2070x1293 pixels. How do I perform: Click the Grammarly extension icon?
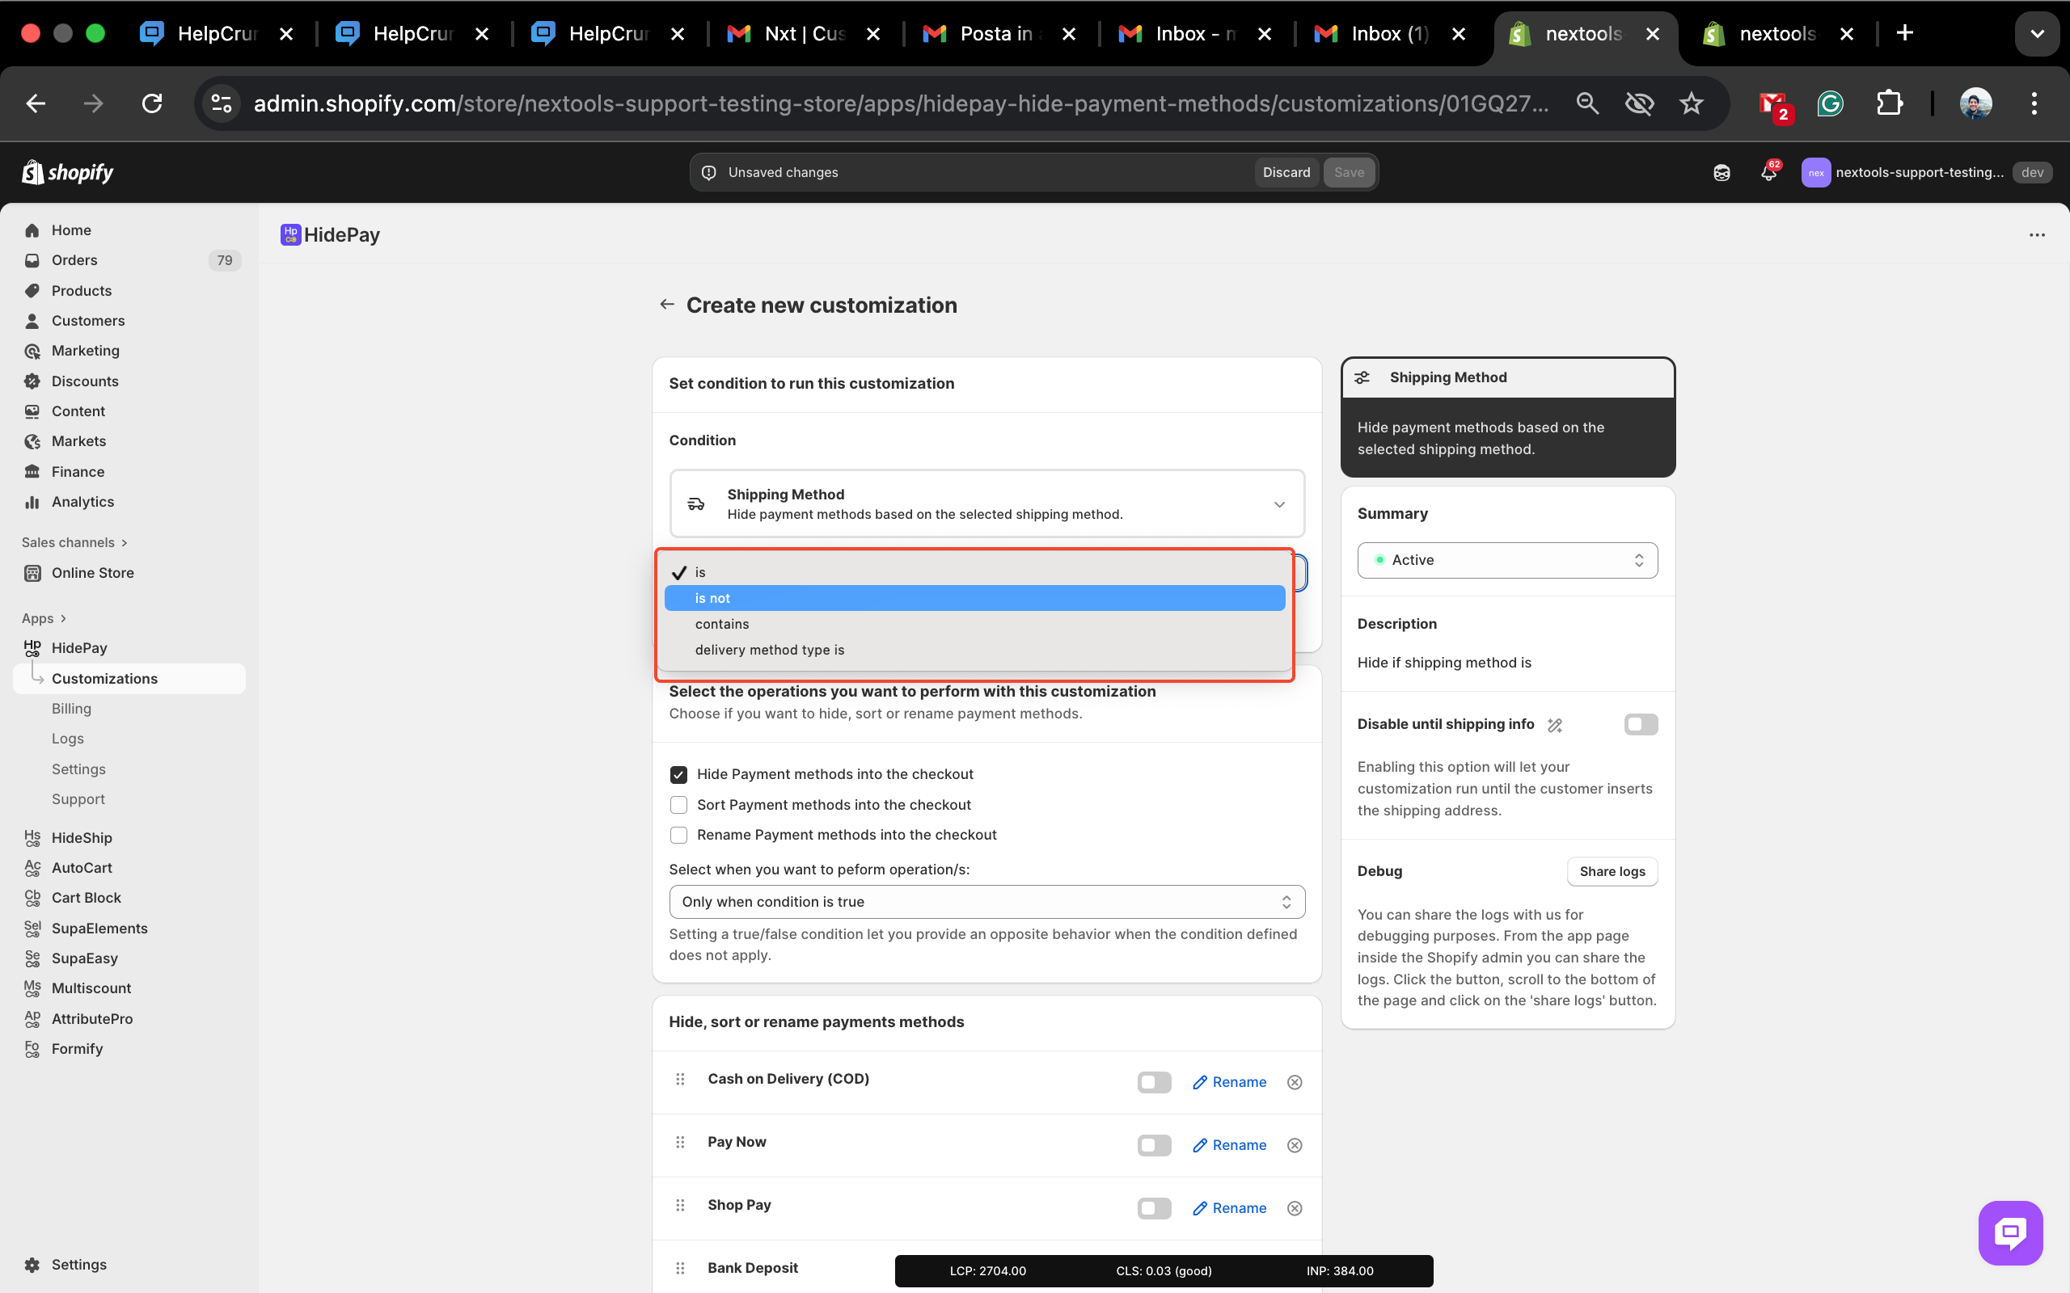1830,104
